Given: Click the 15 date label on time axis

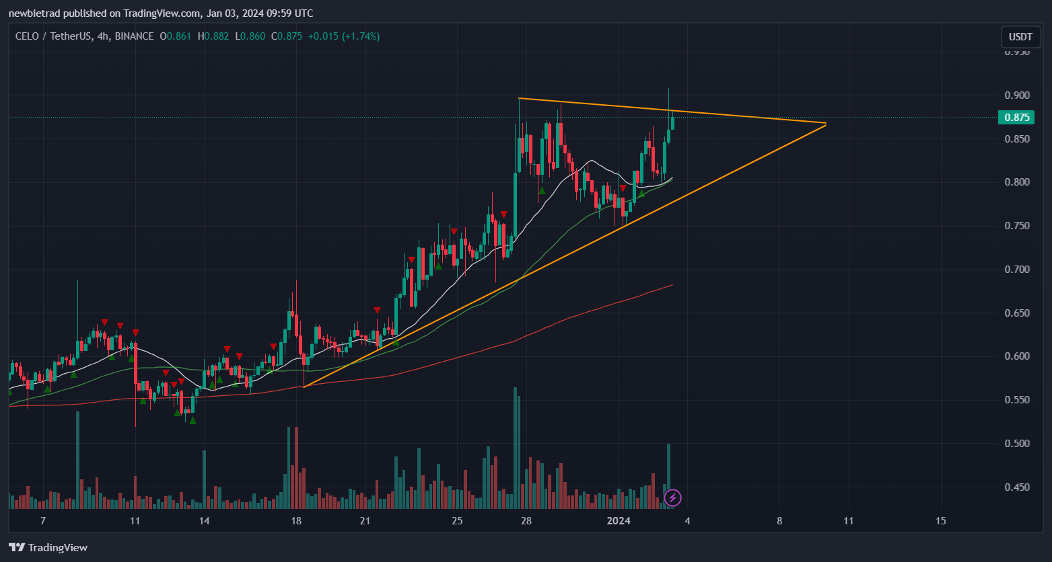Looking at the screenshot, I should pyautogui.click(x=940, y=521).
